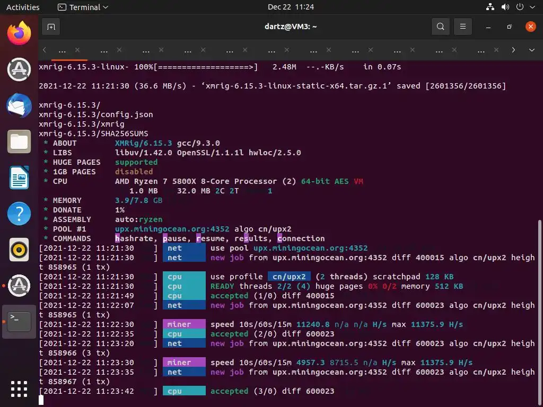Click the Terminal icon in the dock

tap(19, 322)
